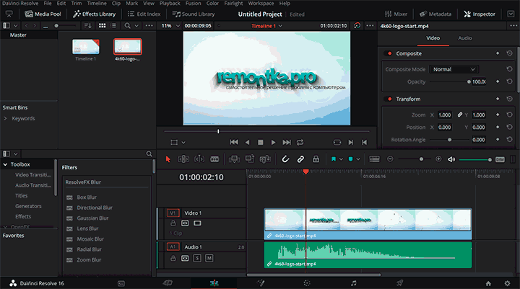Expand the Keywords smart bin

coord(5,118)
